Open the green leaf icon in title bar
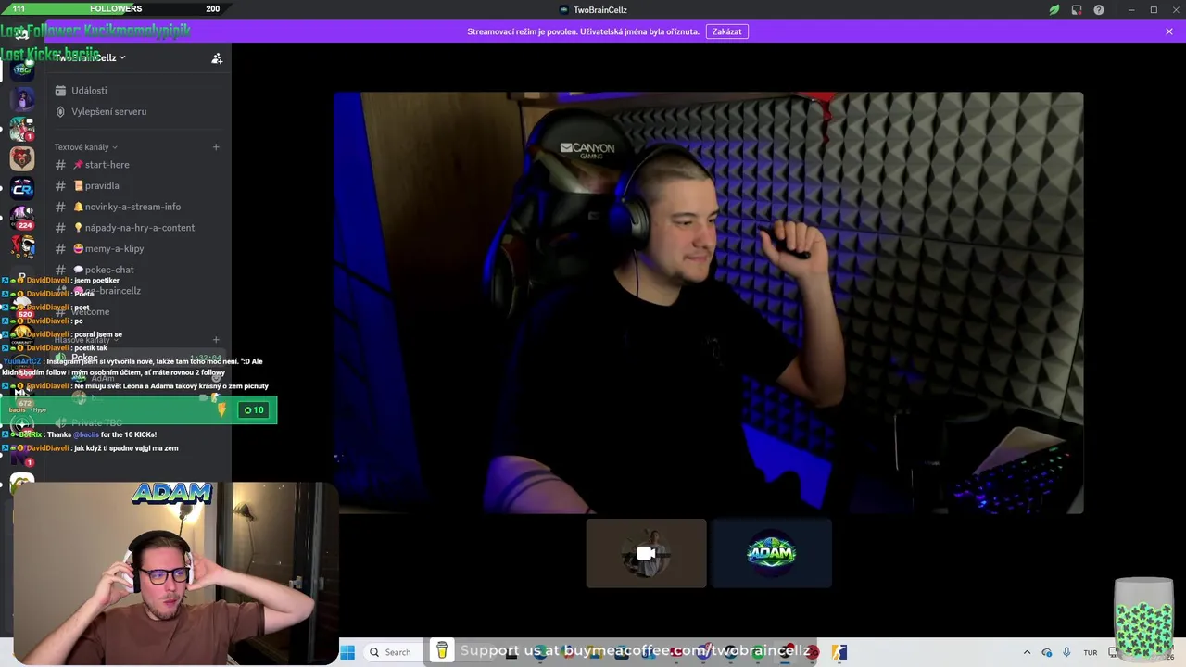Screen dimensions: 1186x667 coord(1054,10)
